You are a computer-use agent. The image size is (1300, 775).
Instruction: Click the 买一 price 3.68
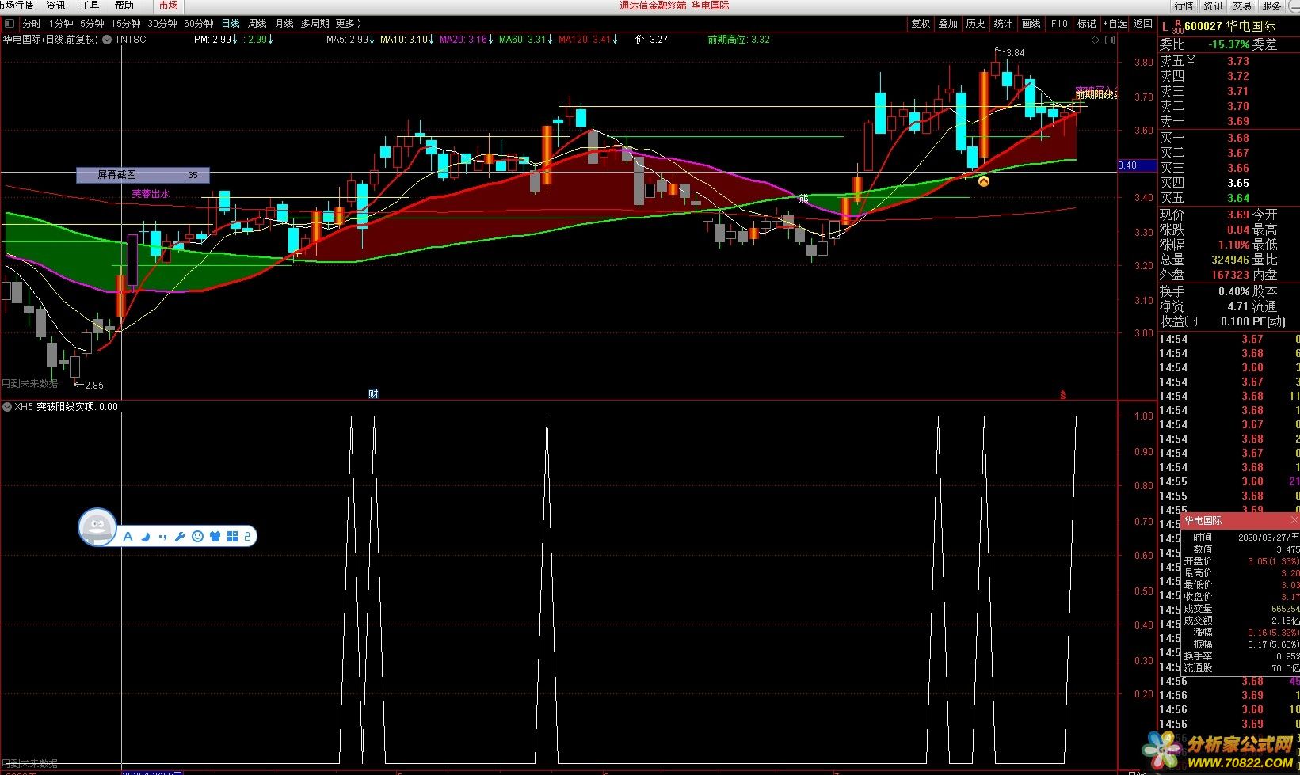pos(1238,138)
